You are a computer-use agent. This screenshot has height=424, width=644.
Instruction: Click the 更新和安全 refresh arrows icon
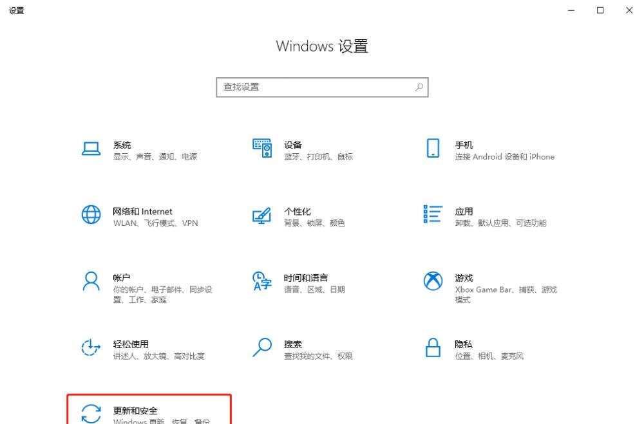(91, 414)
